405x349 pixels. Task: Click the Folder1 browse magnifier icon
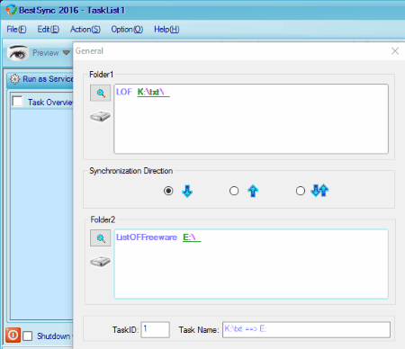[x=101, y=93]
